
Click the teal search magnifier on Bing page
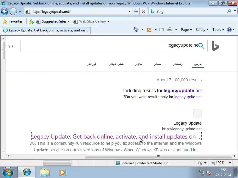[201, 46]
